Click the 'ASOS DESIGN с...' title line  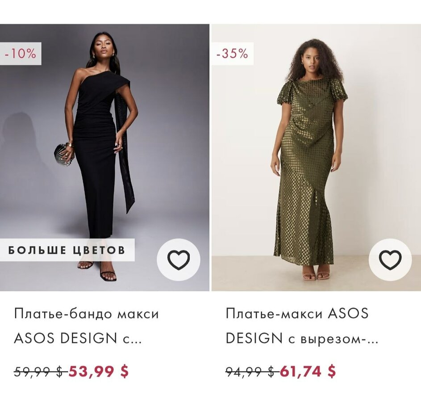pos(77,339)
